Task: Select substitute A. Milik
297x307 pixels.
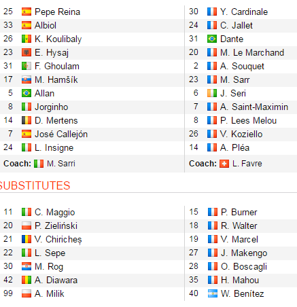Action: point(50,293)
